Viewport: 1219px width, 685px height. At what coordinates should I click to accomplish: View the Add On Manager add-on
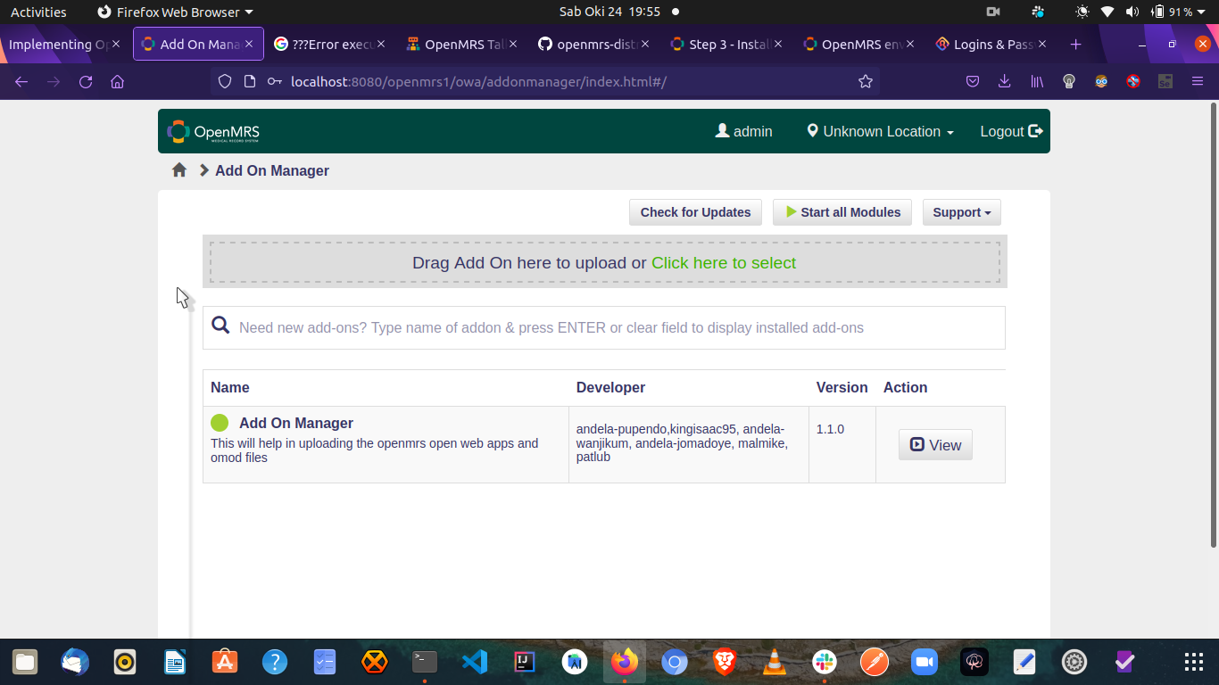(x=935, y=445)
